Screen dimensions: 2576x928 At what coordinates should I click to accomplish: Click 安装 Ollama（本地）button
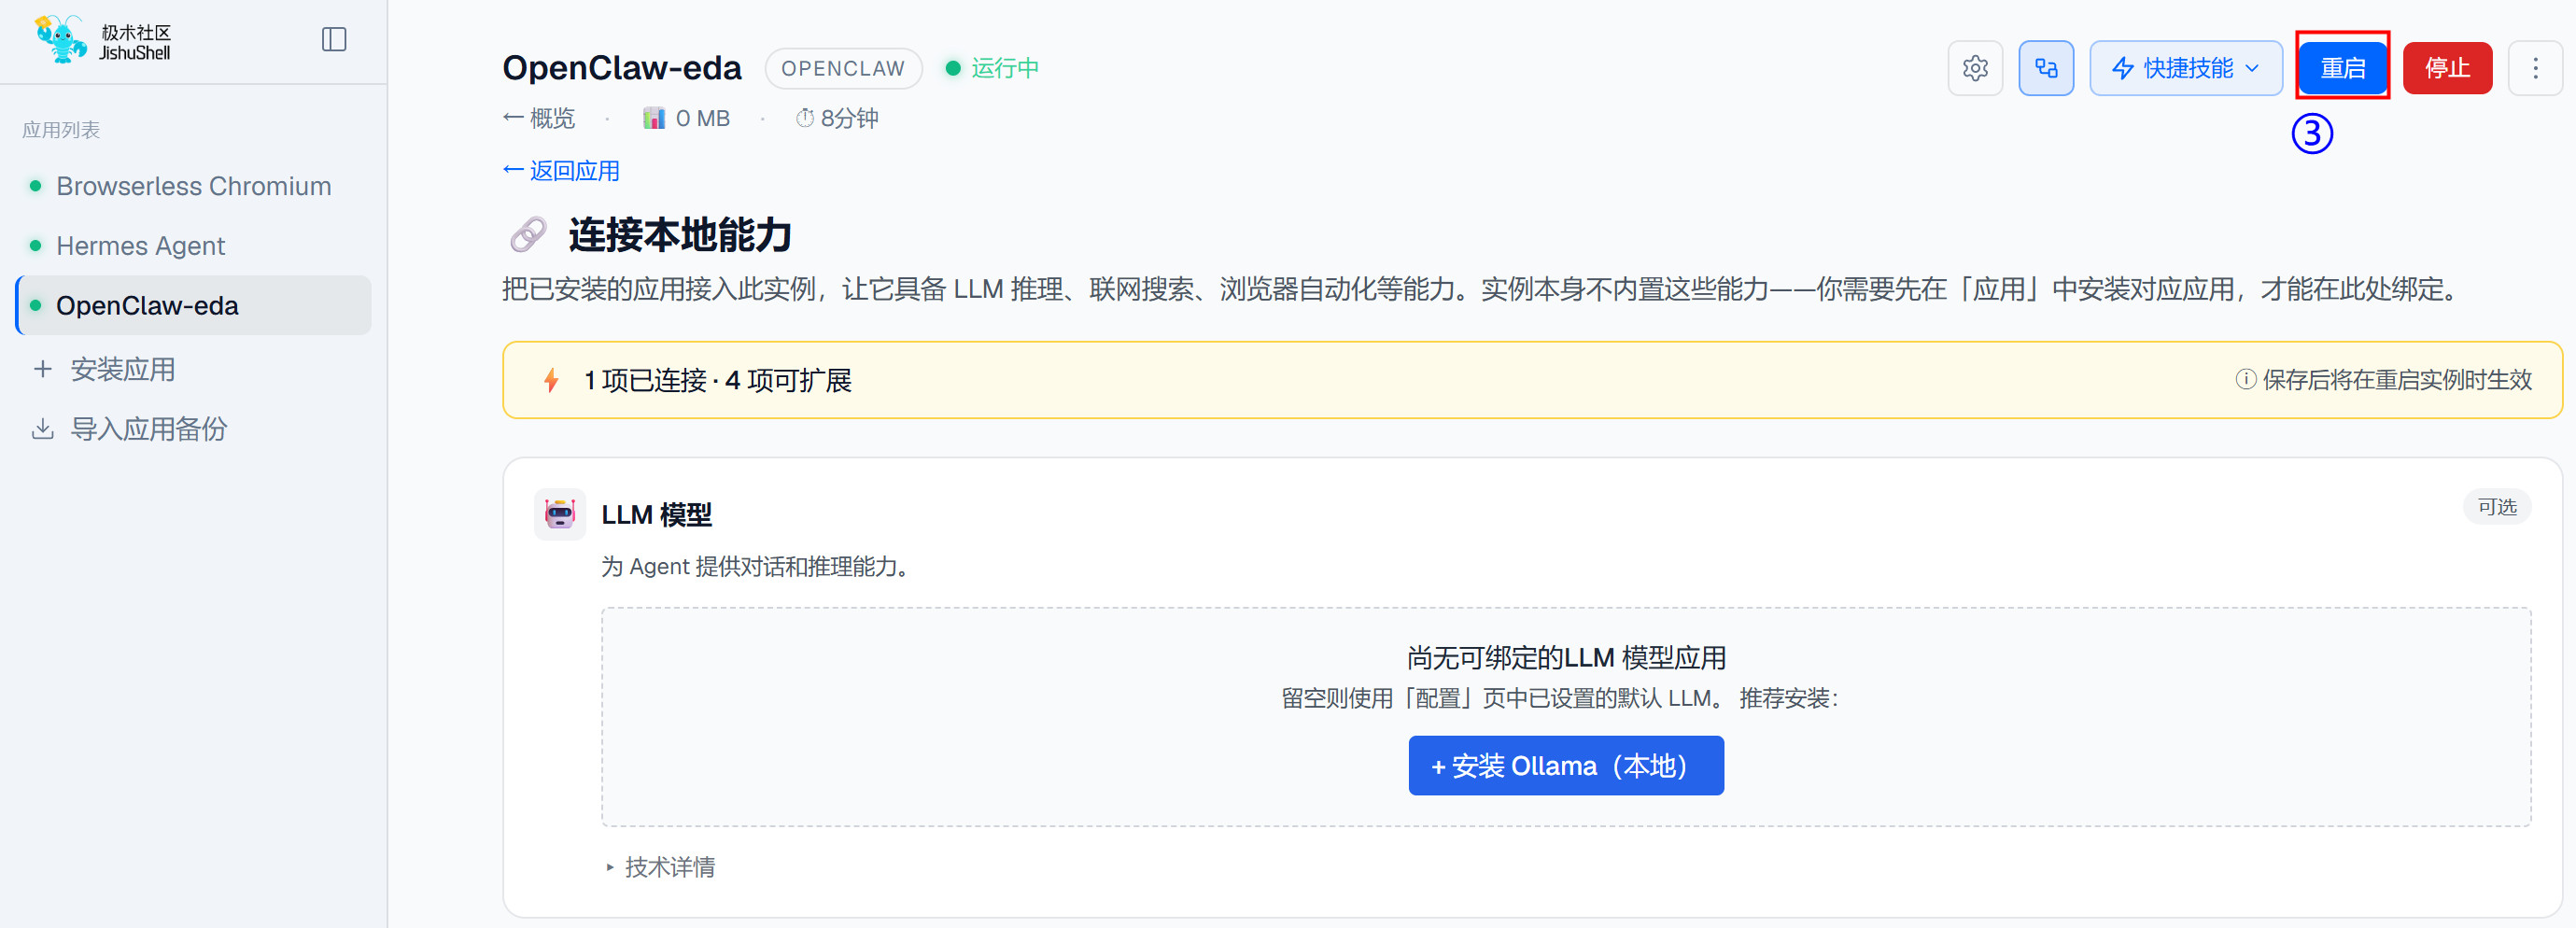tap(1565, 765)
